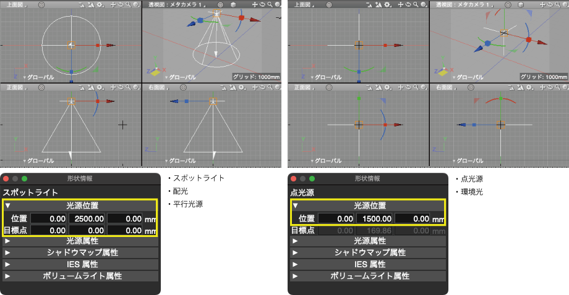Screen dimensions: 569x295
Task: Collapse 光源位置 section in spotlight panel
Action: pos(7,206)
